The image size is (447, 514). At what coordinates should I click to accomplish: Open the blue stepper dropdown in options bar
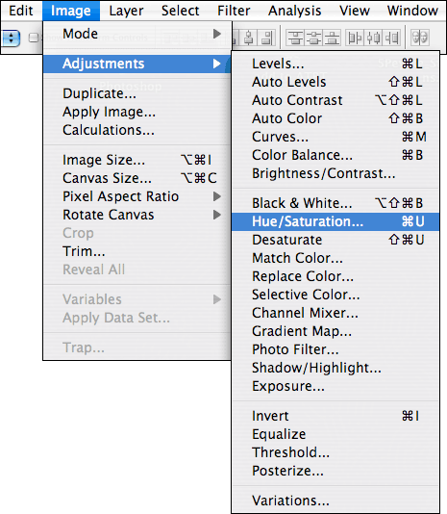tap(11, 39)
